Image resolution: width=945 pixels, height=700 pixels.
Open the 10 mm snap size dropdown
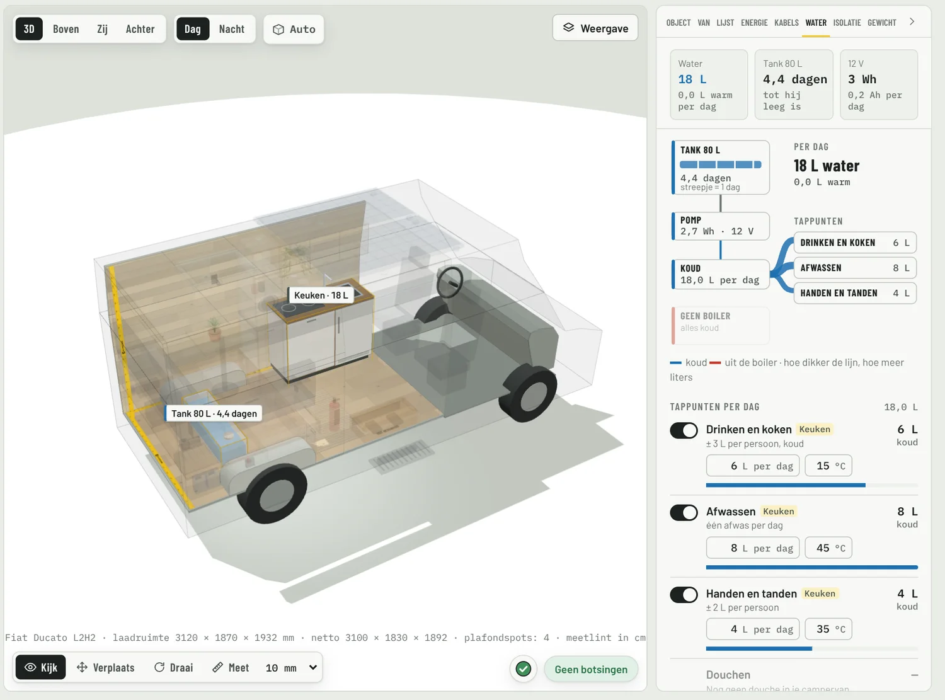pyautogui.click(x=291, y=668)
